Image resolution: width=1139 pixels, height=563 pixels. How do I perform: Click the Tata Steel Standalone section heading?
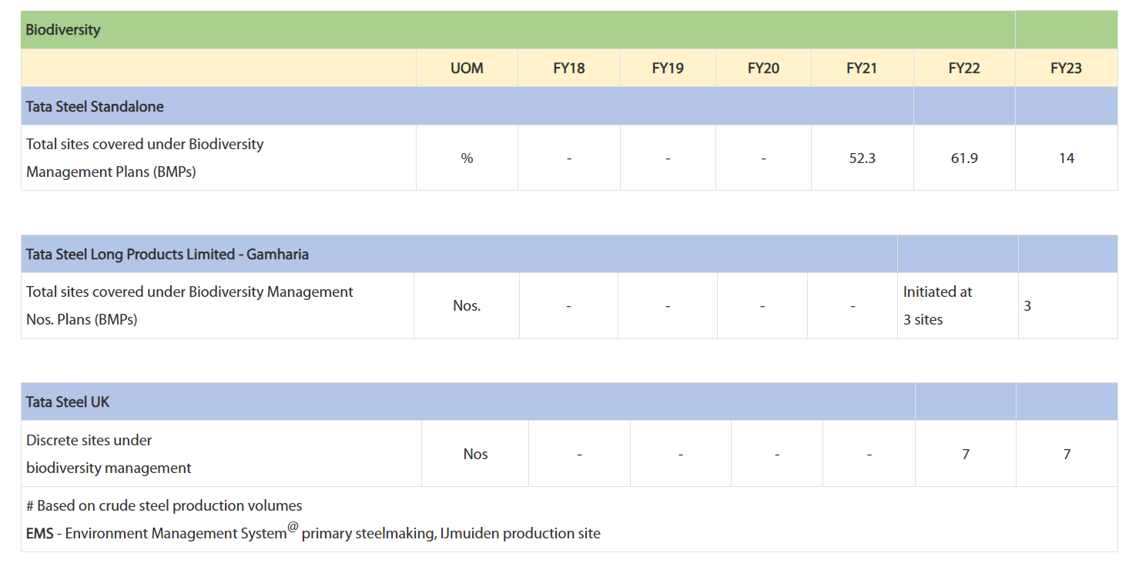tap(95, 106)
